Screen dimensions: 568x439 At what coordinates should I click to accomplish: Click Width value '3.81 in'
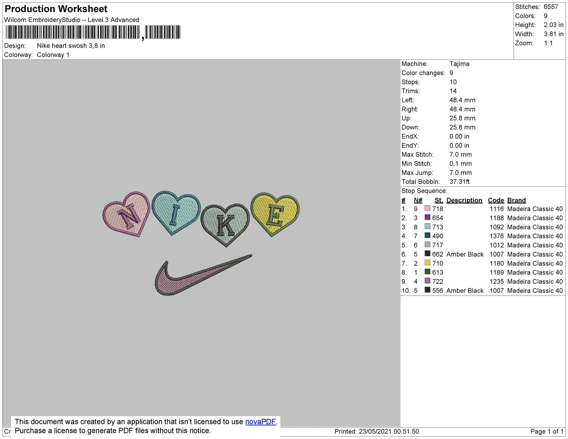click(x=553, y=34)
